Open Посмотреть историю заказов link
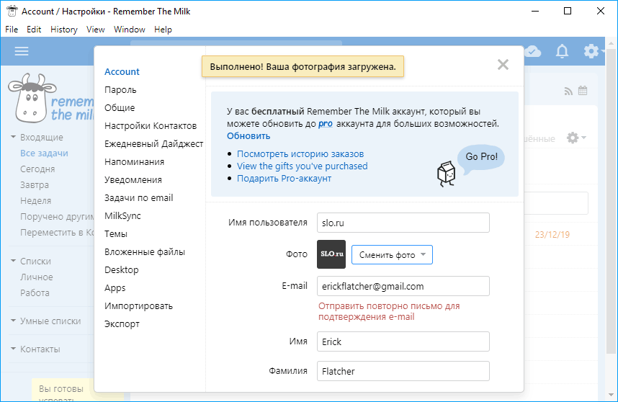The height and width of the screenshot is (402, 618). pos(300,154)
